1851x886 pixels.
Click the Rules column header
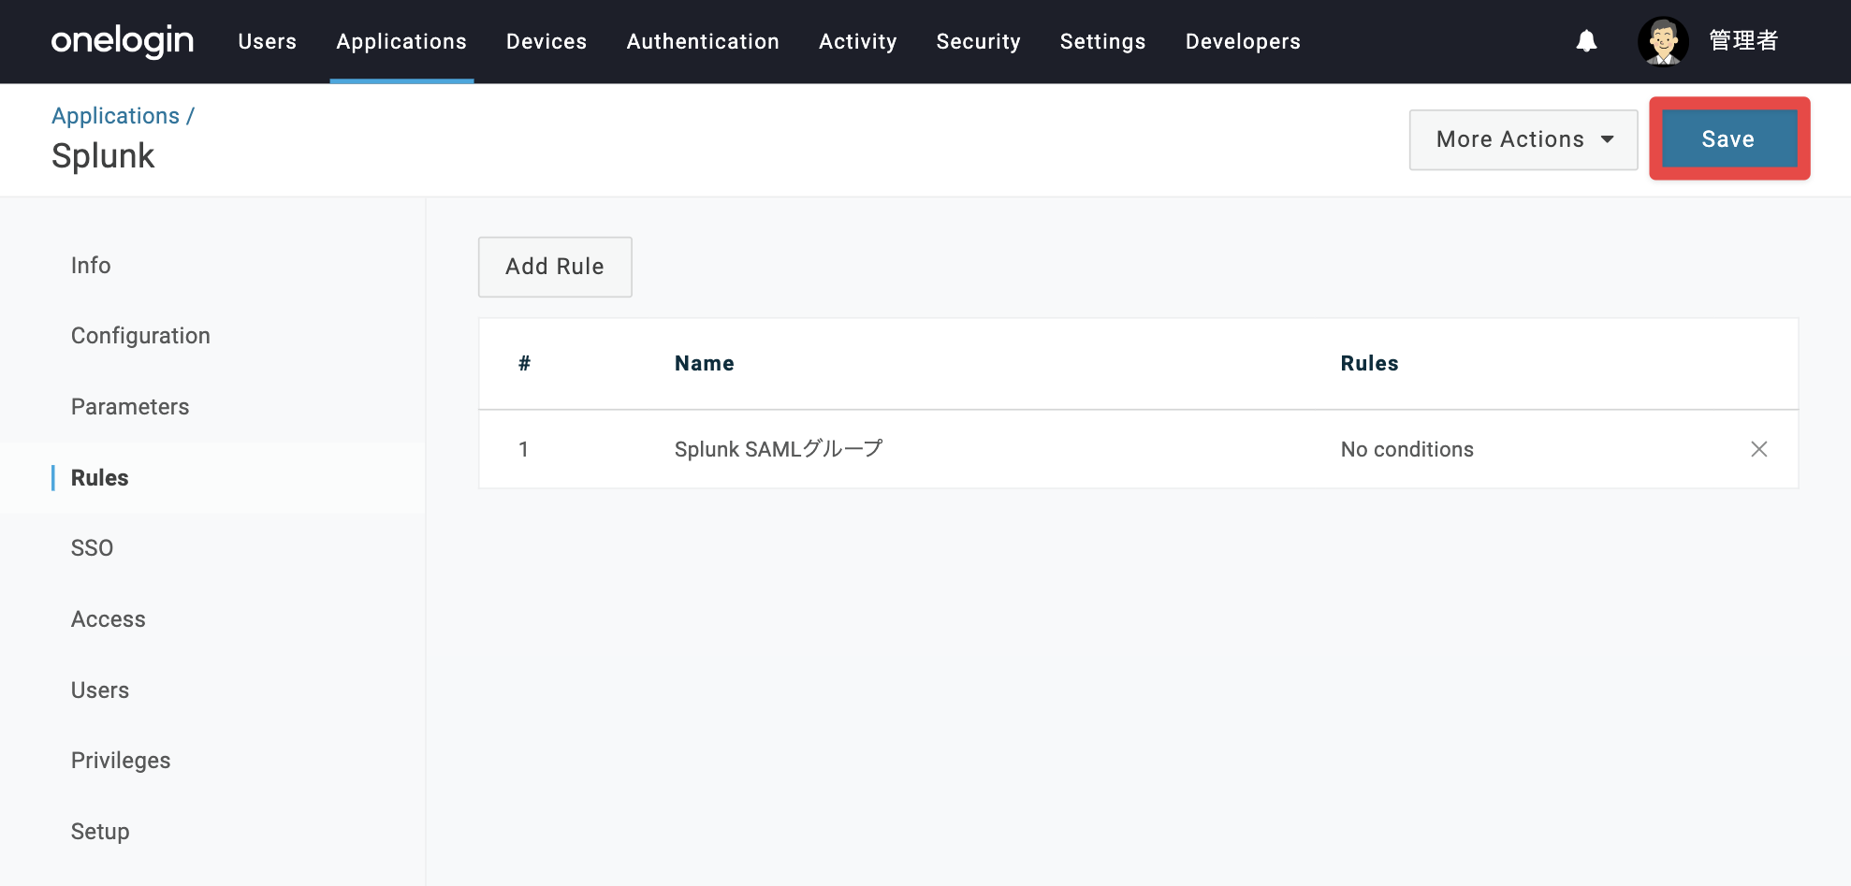pos(1369,363)
